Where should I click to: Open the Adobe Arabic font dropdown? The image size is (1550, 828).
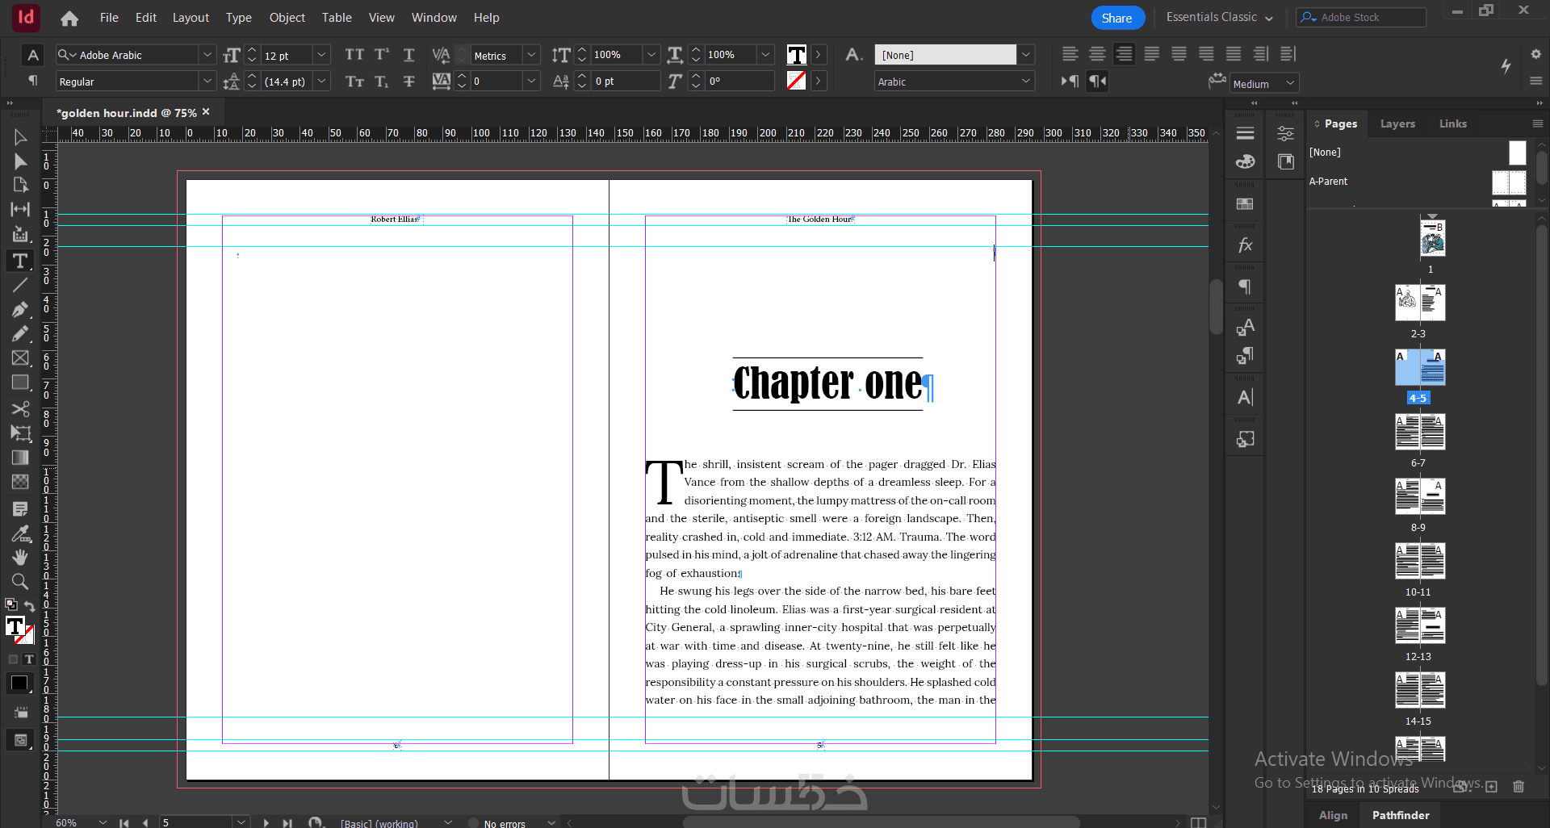(x=207, y=54)
